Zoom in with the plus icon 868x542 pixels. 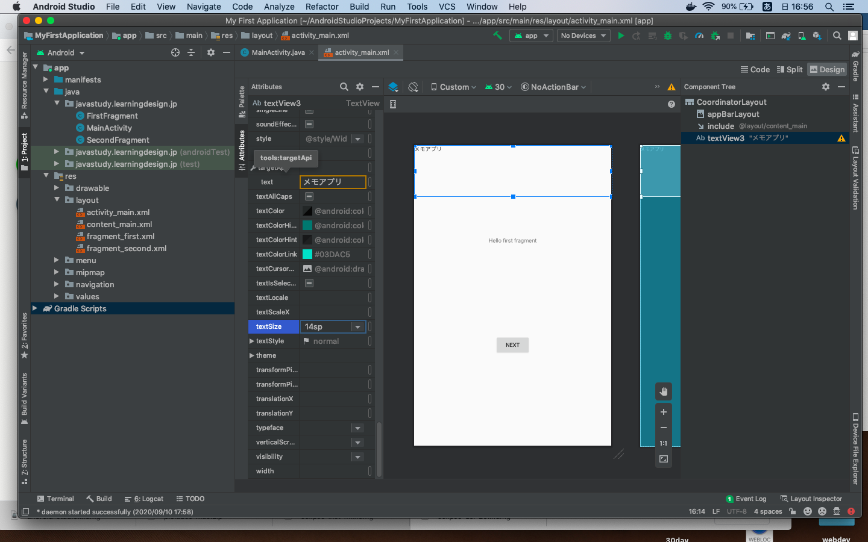664,412
